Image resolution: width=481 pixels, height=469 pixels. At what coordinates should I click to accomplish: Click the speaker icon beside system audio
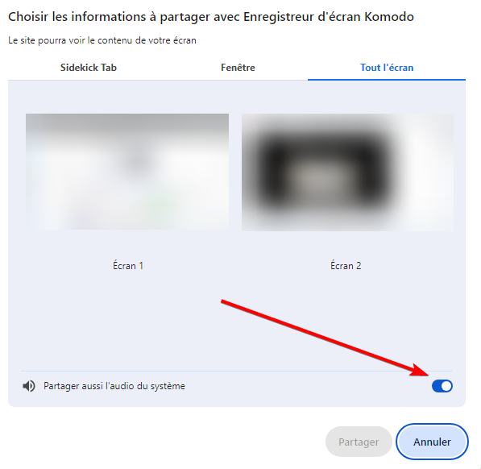click(29, 386)
